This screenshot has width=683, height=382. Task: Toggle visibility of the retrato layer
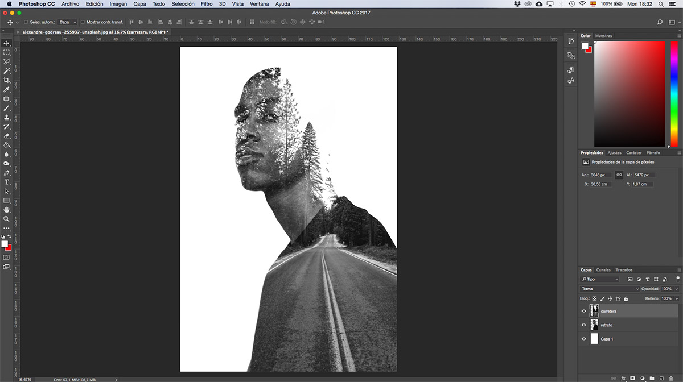tap(583, 325)
